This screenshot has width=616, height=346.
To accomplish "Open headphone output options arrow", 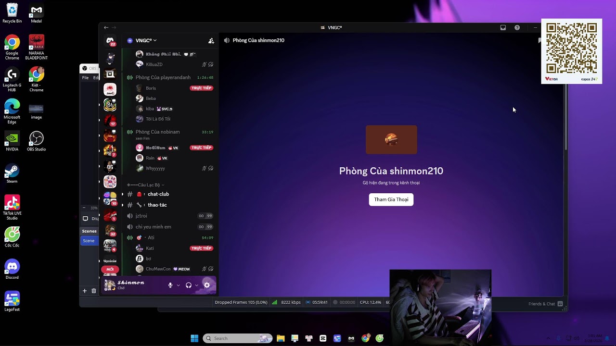I will [x=196, y=285].
